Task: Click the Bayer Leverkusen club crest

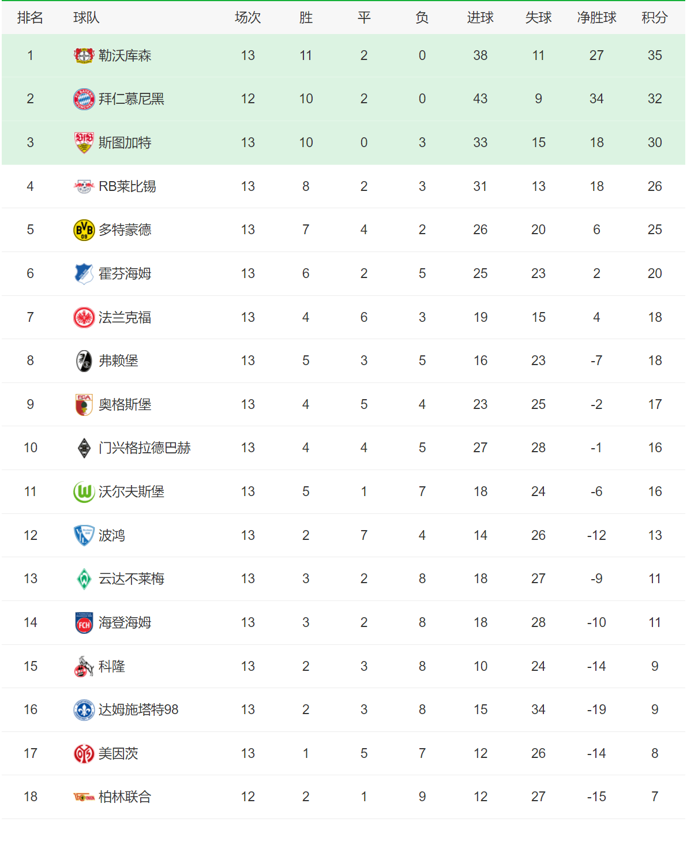Action: 84,55
